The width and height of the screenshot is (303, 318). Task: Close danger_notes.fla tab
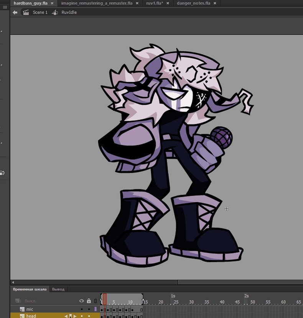pos(215,3)
